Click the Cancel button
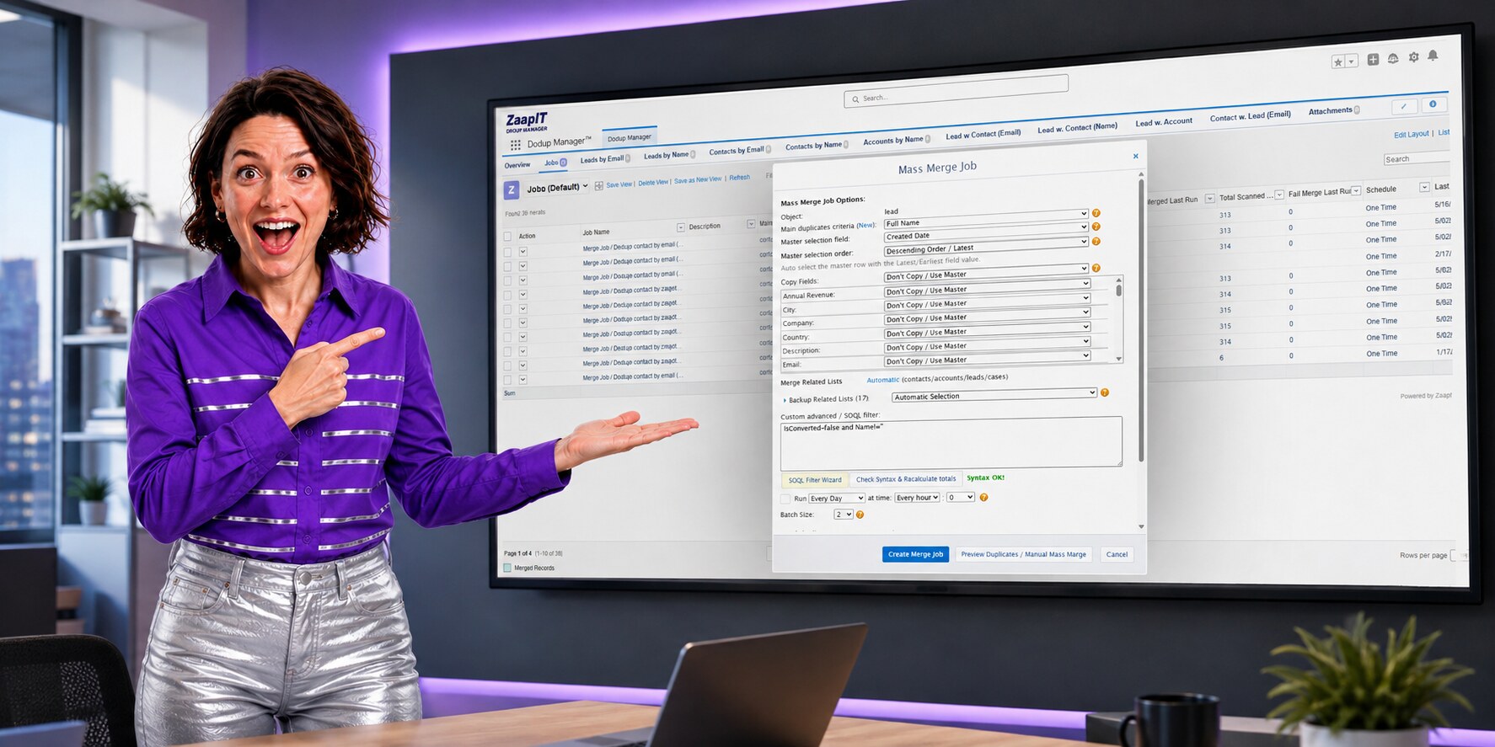The width and height of the screenshot is (1495, 747). (x=1117, y=554)
